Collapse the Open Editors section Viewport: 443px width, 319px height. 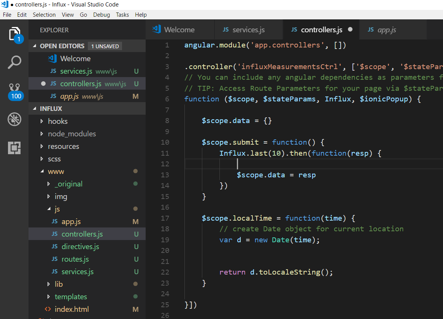click(35, 46)
